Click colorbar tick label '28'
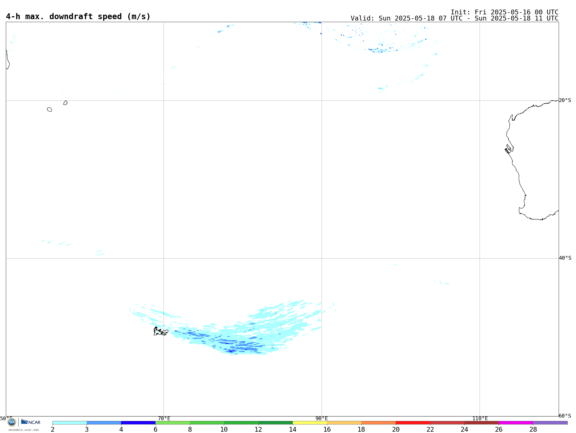The height and width of the screenshot is (433, 576). coord(533,430)
